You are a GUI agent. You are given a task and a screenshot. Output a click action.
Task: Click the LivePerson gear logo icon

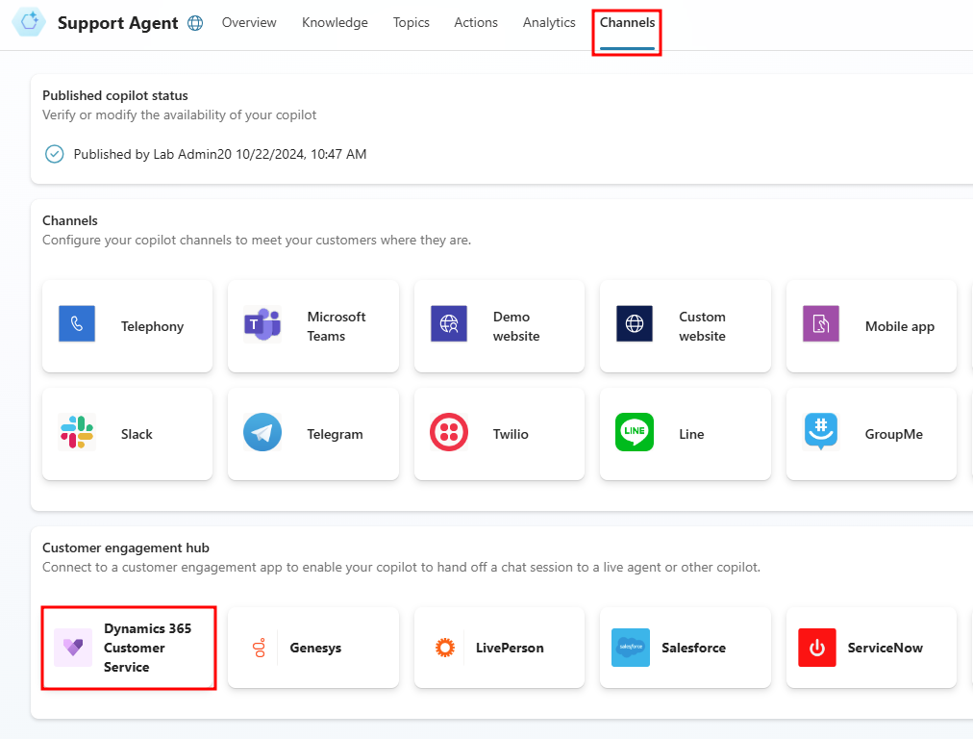(x=445, y=648)
